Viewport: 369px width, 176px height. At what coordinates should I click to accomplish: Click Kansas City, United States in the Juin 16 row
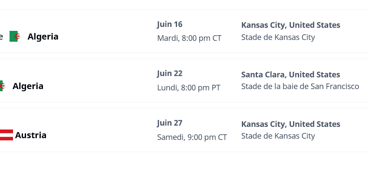point(290,25)
